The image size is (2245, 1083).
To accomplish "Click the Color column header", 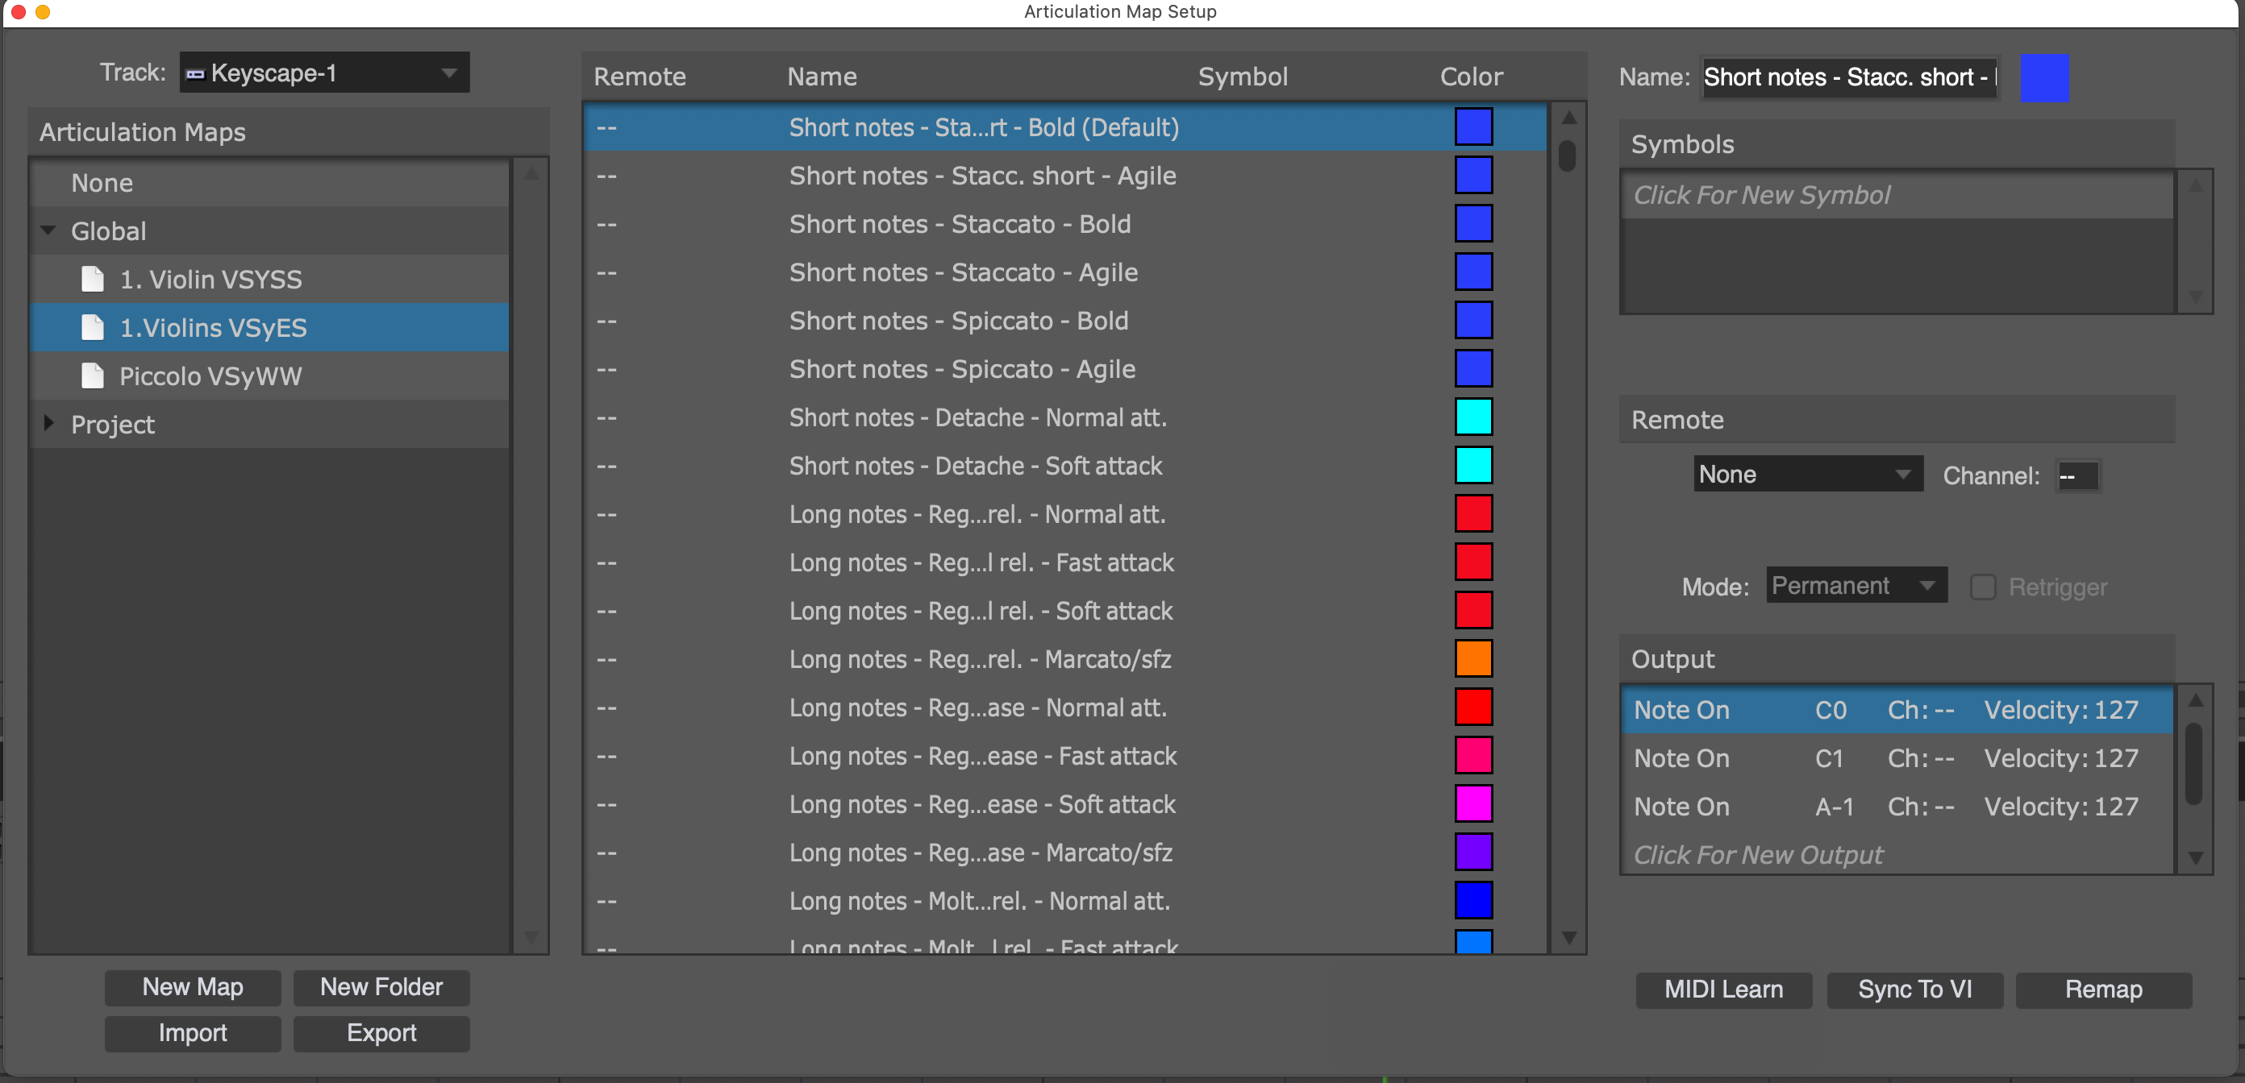I will click(1471, 77).
